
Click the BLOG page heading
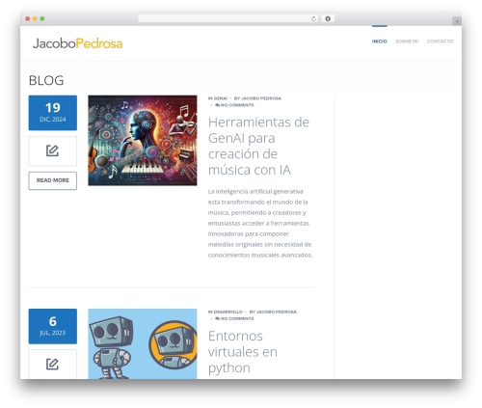pos(46,80)
